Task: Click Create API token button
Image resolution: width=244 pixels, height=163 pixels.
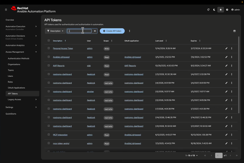Action: pos(112,31)
